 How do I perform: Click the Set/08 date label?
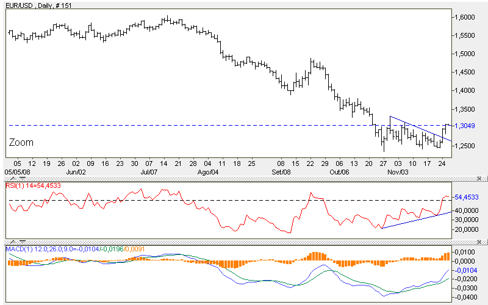pos(281,172)
